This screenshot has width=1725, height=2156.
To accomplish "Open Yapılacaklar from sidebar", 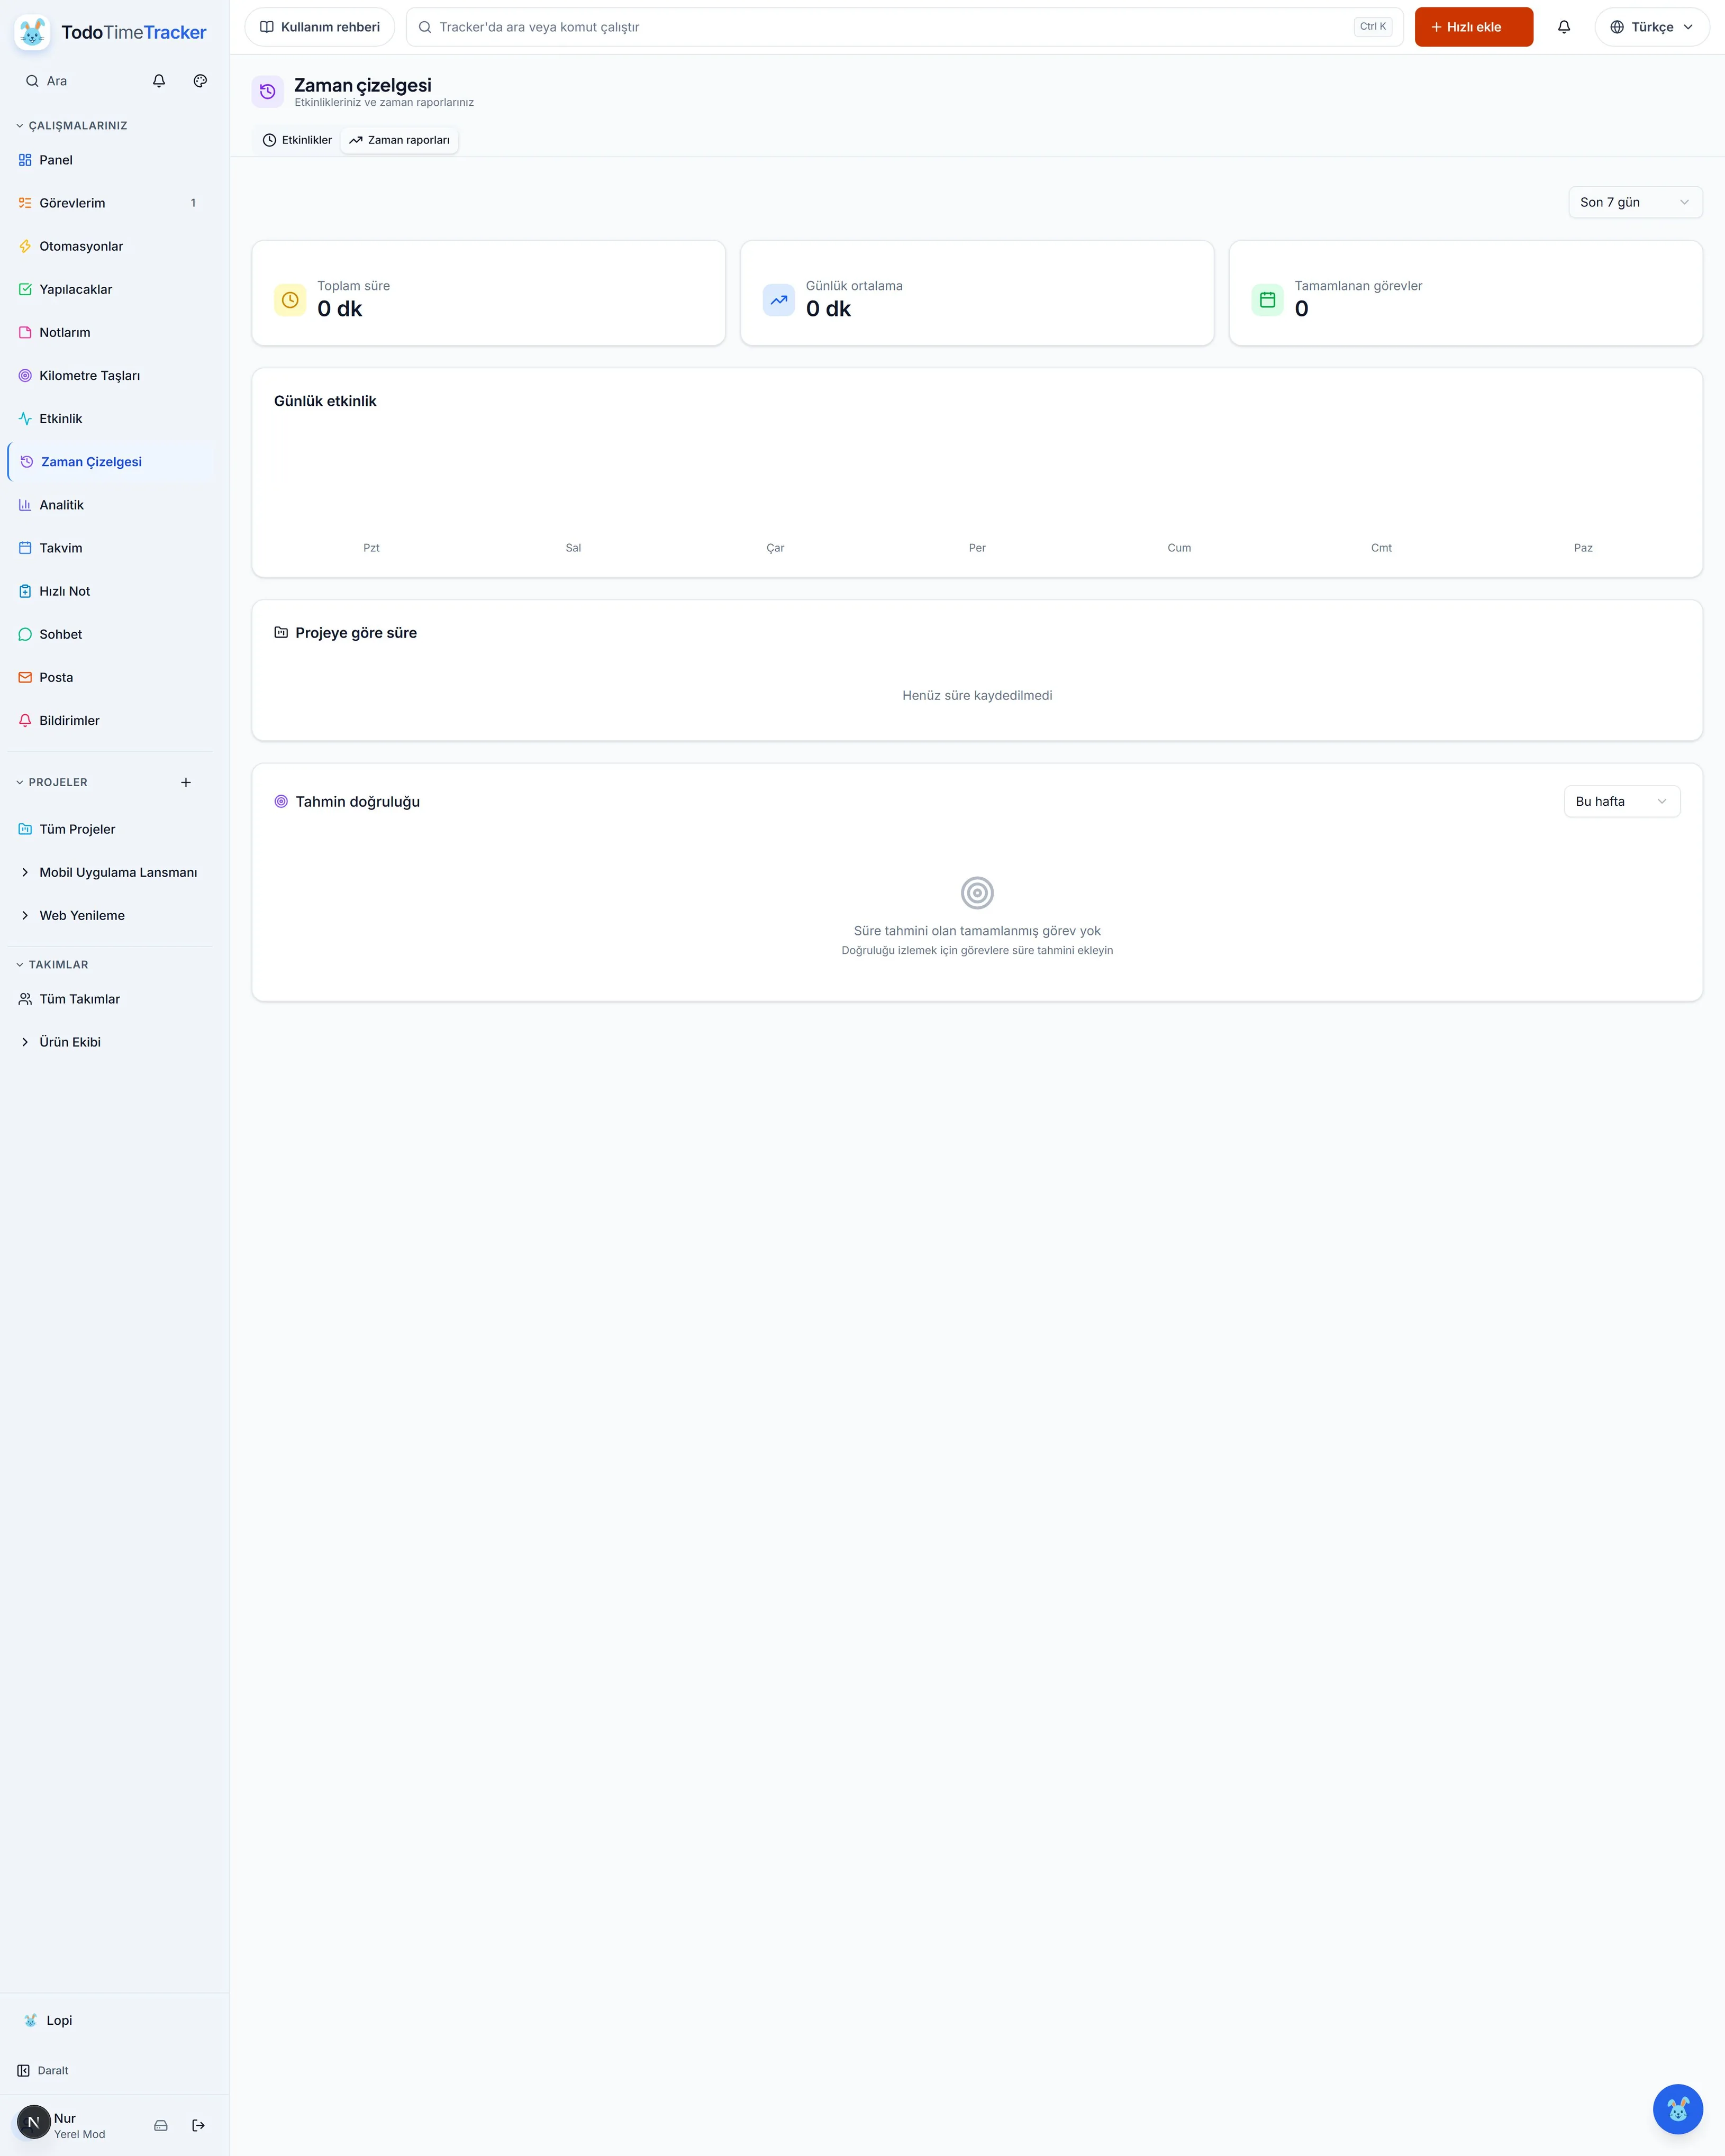I will pyautogui.click(x=111, y=289).
